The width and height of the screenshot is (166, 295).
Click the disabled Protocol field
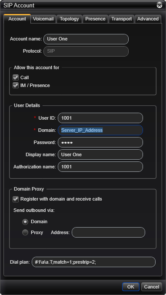pos(86,51)
